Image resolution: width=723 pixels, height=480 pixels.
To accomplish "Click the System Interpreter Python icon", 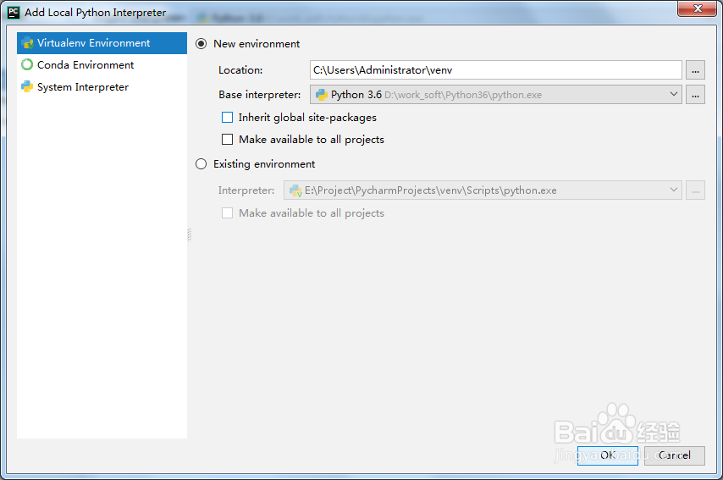I will pos(27,86).
